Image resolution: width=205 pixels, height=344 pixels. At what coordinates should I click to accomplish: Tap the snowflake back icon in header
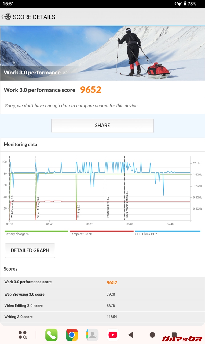click(x=7, y=17)
